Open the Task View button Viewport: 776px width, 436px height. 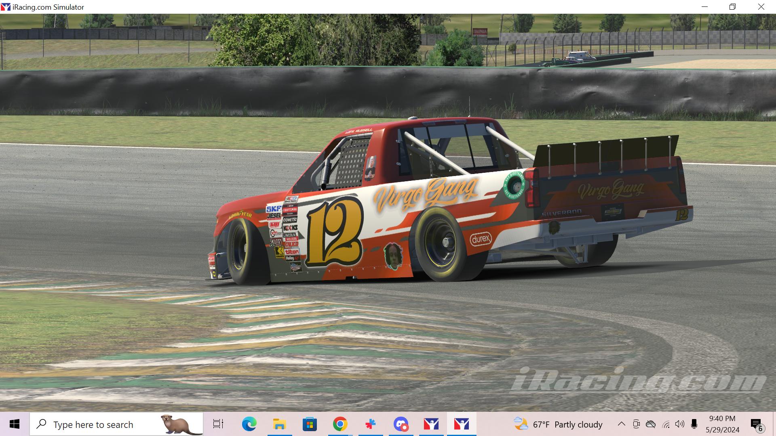pos(218,424)
